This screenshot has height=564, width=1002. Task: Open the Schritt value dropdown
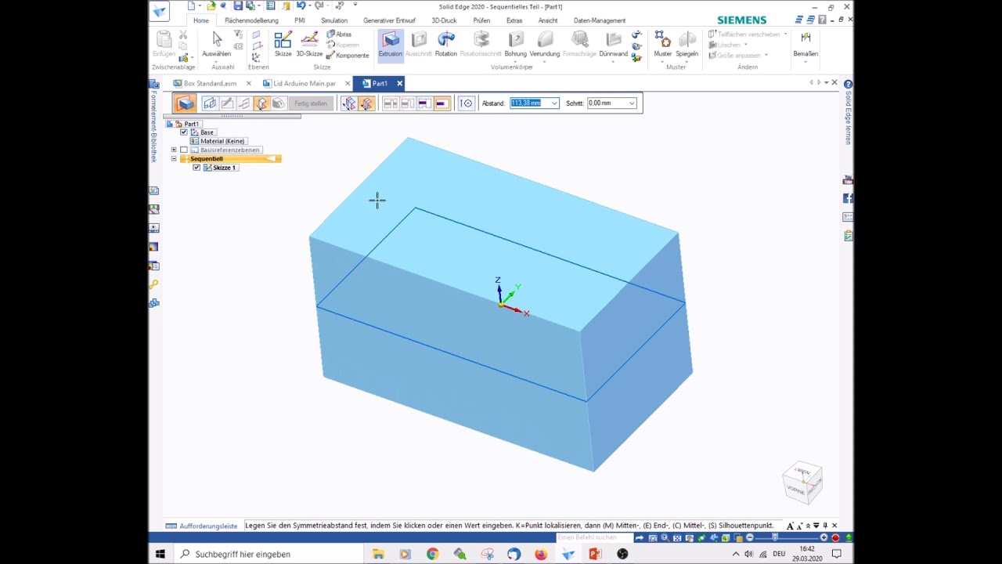(x=632, y=103)
